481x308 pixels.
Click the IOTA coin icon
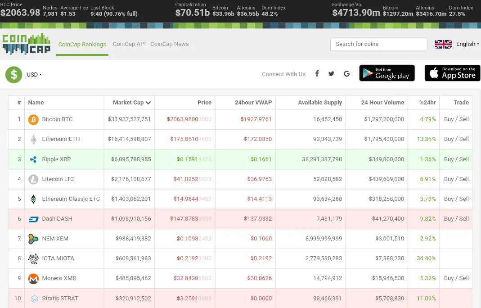(33, 258)
